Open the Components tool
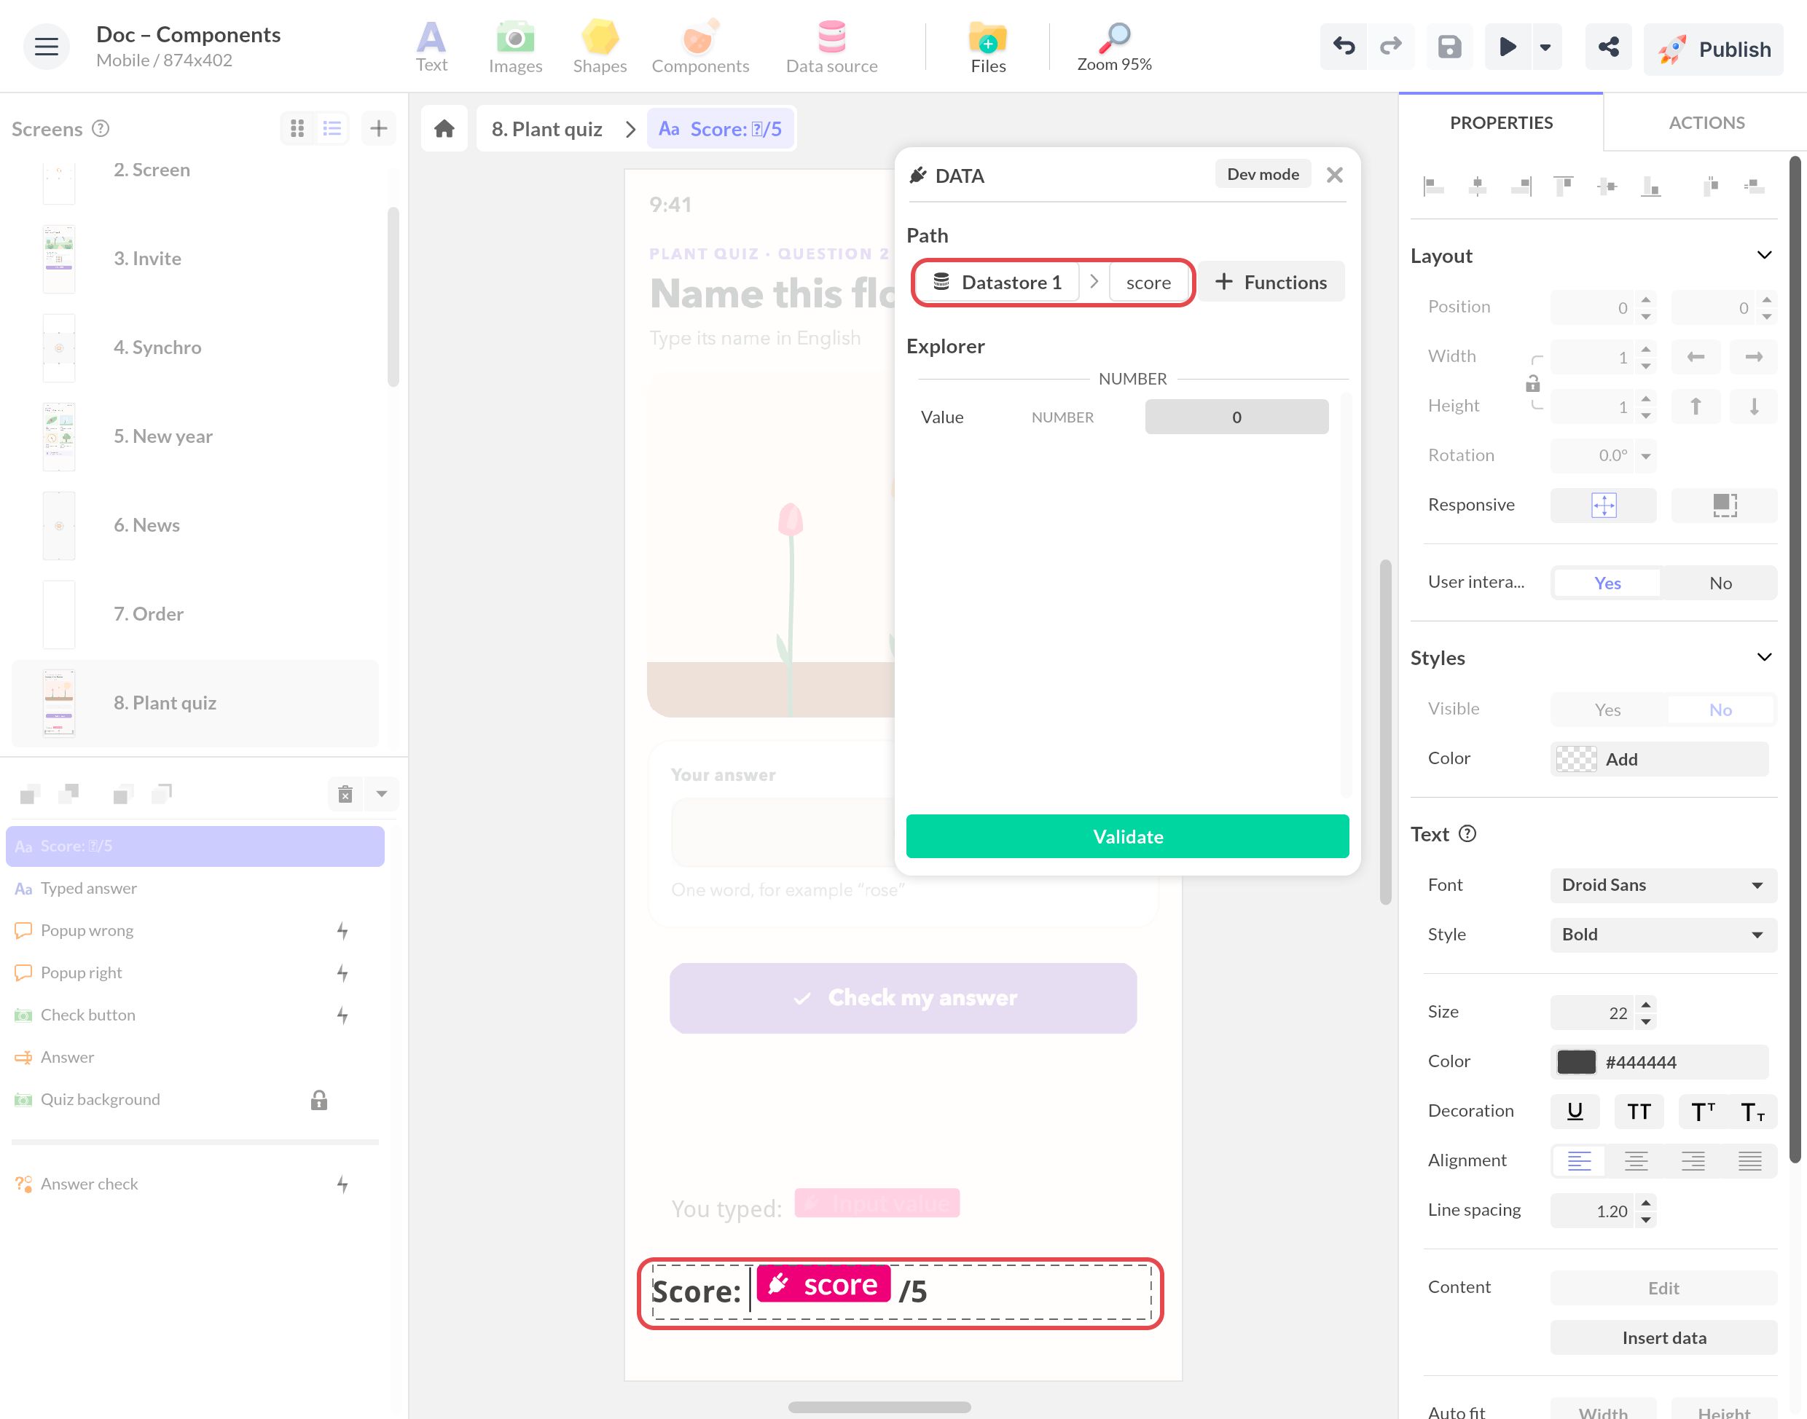The image size is (1807, 1419). point(699,47)
